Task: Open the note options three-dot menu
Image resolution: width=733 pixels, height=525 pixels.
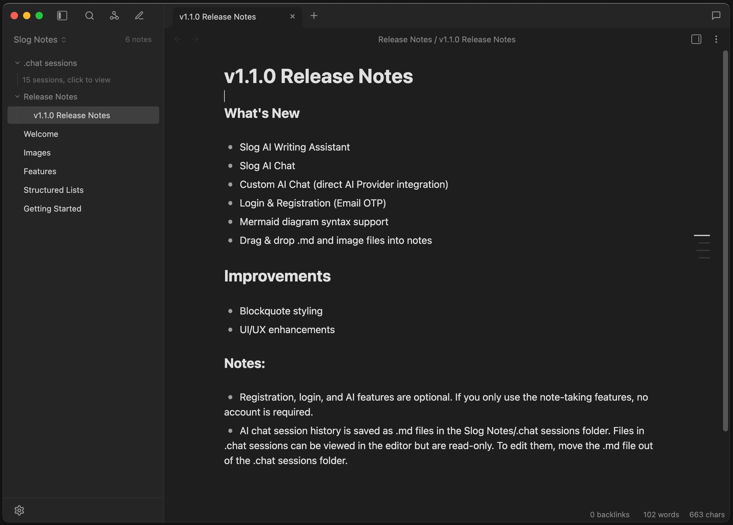Action: pyautogui.click(x=716, y=39)
